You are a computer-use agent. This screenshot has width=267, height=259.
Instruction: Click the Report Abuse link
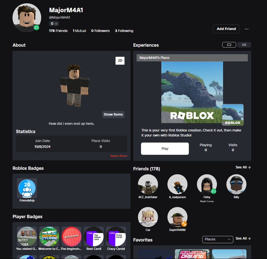pyautogui.click(x=119, y=156)
